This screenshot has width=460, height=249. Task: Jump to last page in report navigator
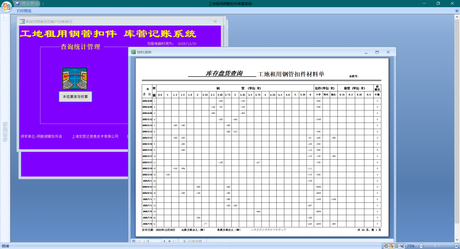(169, 241)
